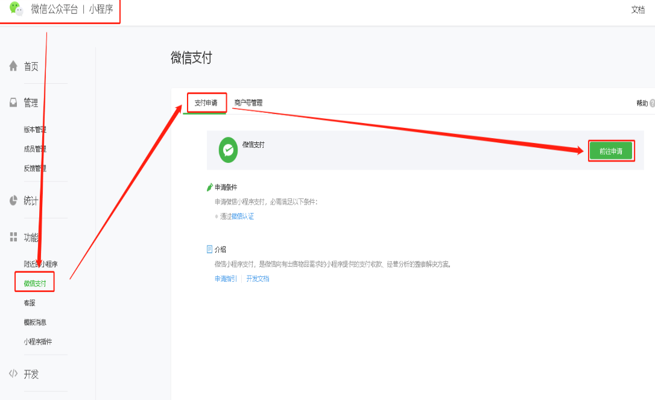Click the document icon beside 介绍
The image size is (655, 400).
point(210,249)
